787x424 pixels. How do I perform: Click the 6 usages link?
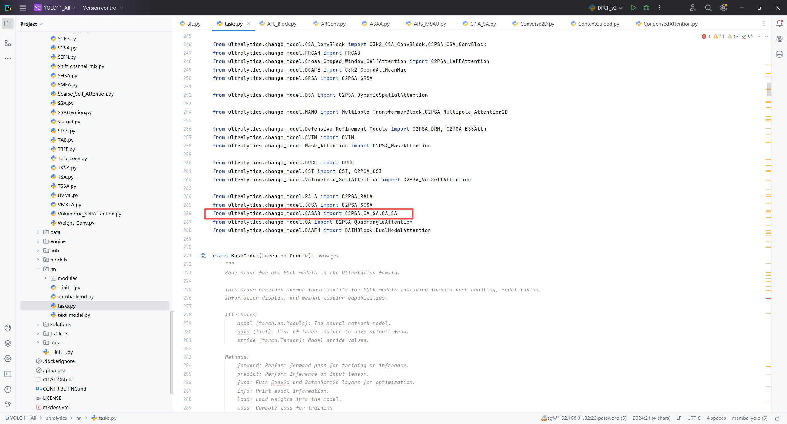(x=328, y=256)
